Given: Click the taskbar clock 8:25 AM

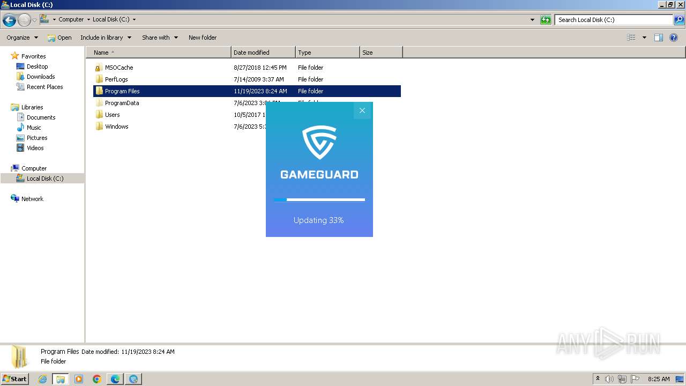Looking at the screenshot, I should [659, 379].
